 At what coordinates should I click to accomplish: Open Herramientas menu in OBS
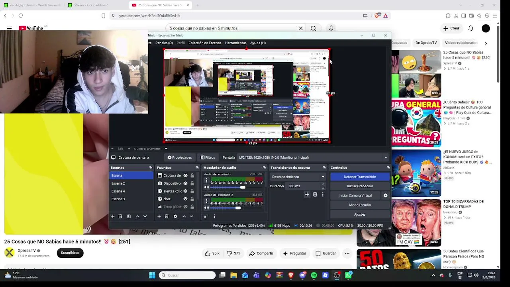[235, 43]
